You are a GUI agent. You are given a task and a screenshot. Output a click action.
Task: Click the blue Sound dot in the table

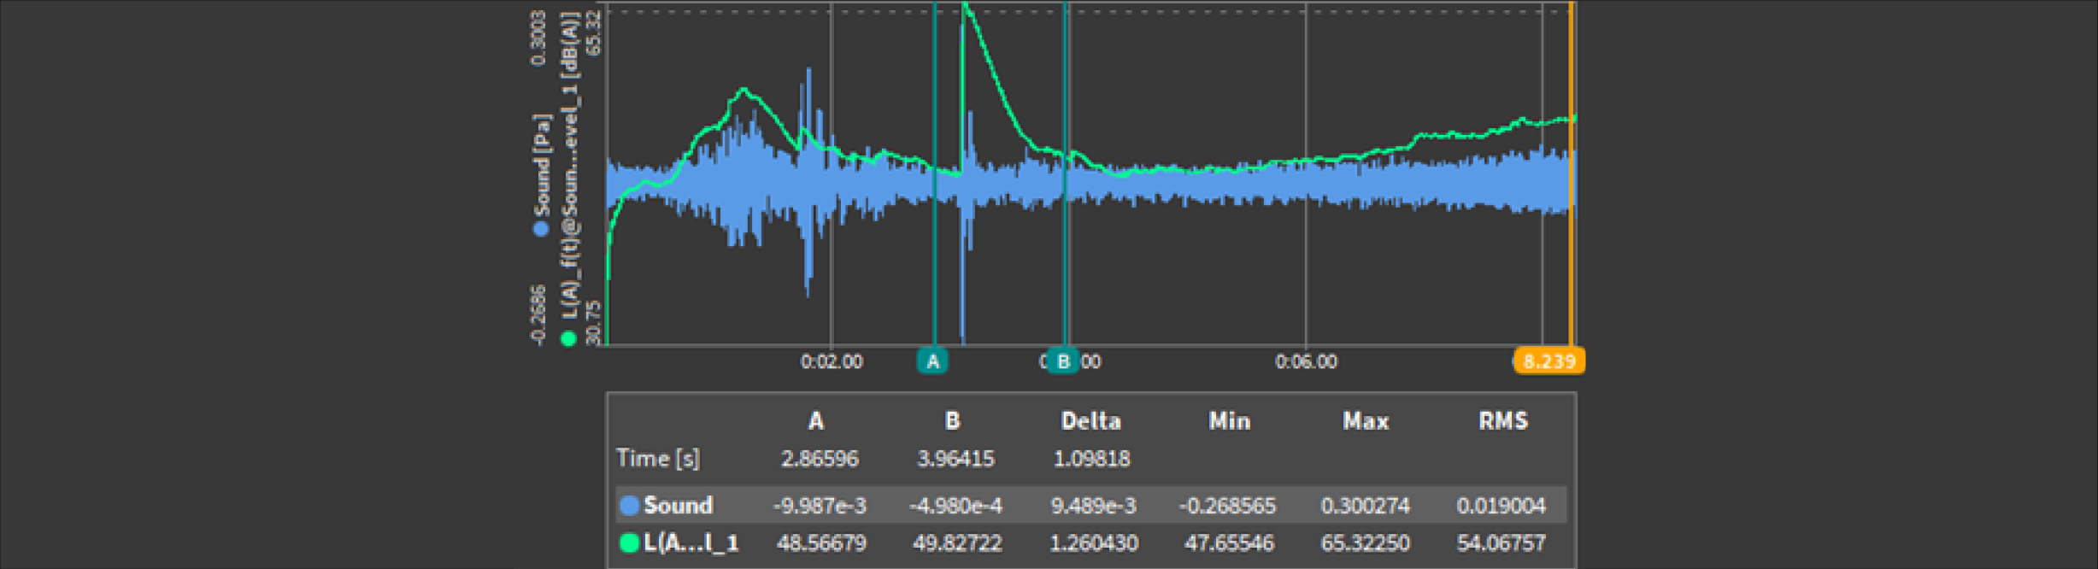tap(630, 506)
